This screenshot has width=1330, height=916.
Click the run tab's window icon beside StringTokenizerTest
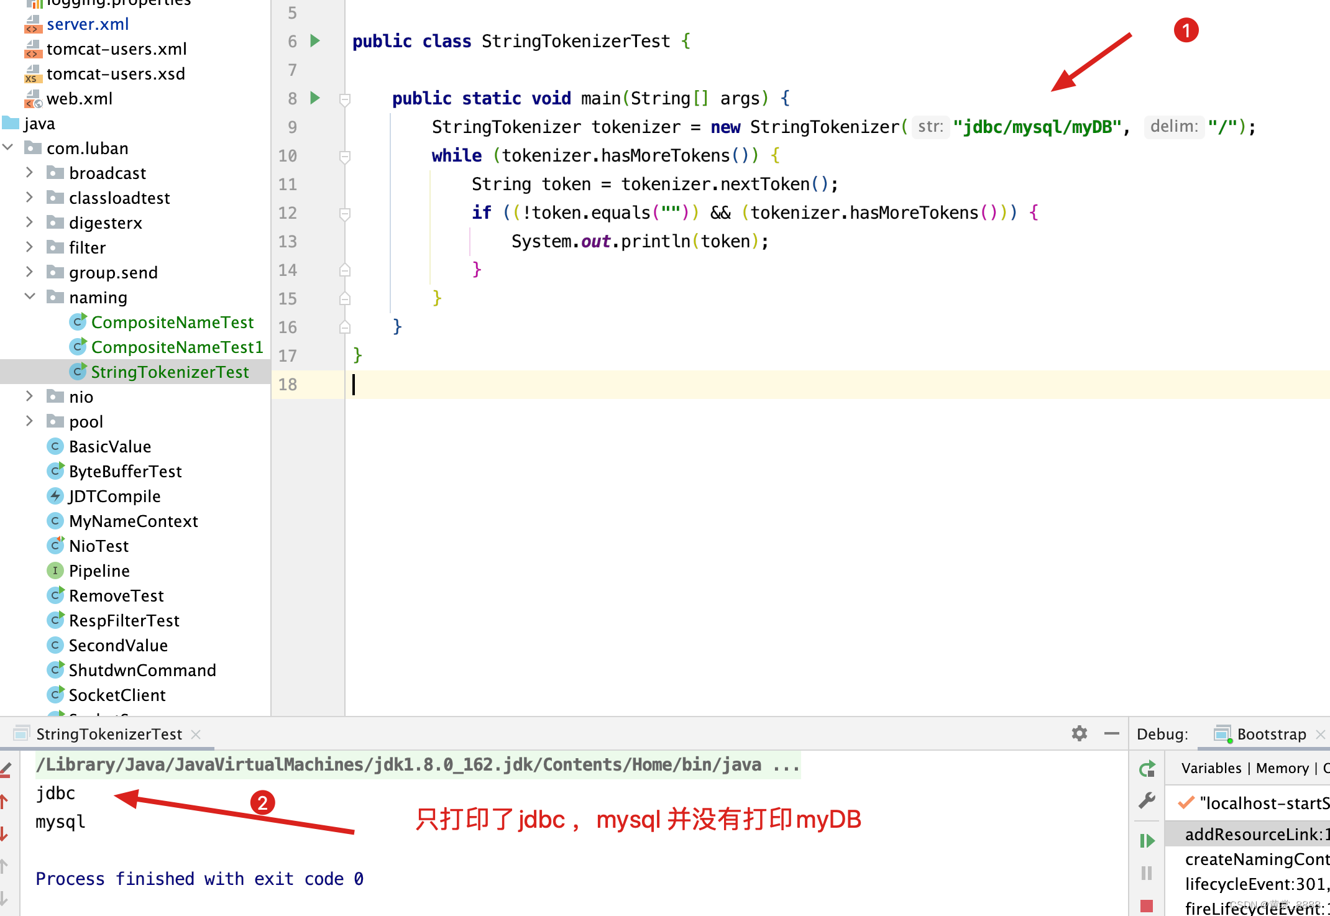(x=21, y=734)
